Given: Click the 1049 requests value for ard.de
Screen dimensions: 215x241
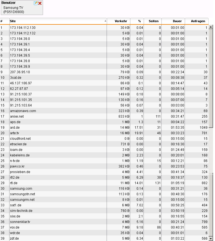Looking at the screenshot, I should click(x=204, y=127).
